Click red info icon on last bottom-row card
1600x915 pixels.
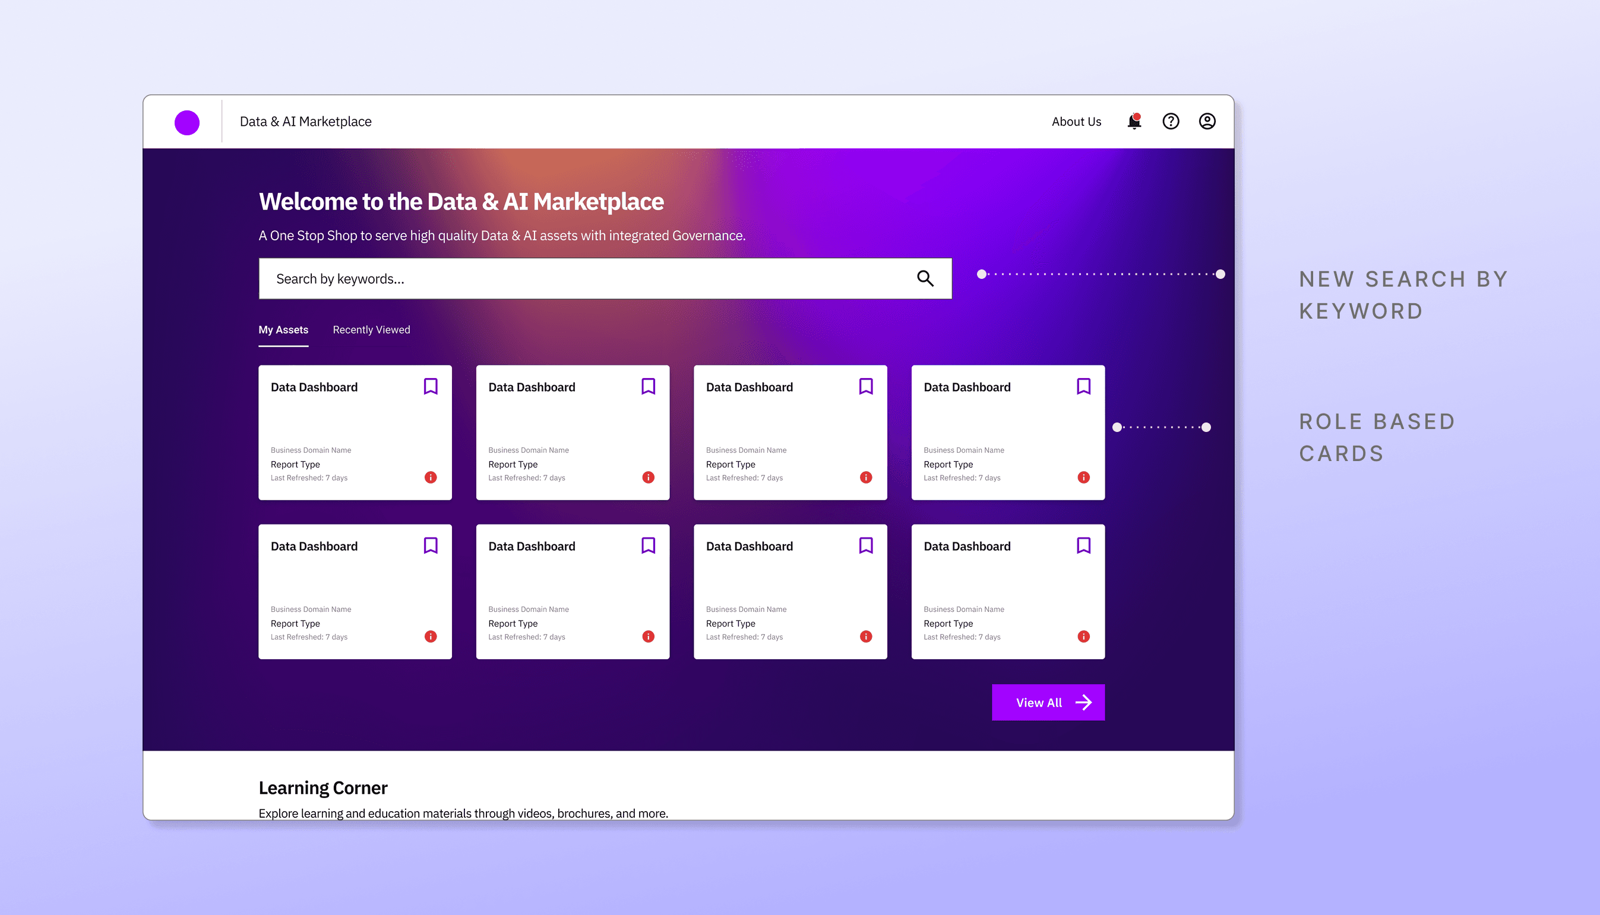pyautogui.click(x=1083, y=637)
